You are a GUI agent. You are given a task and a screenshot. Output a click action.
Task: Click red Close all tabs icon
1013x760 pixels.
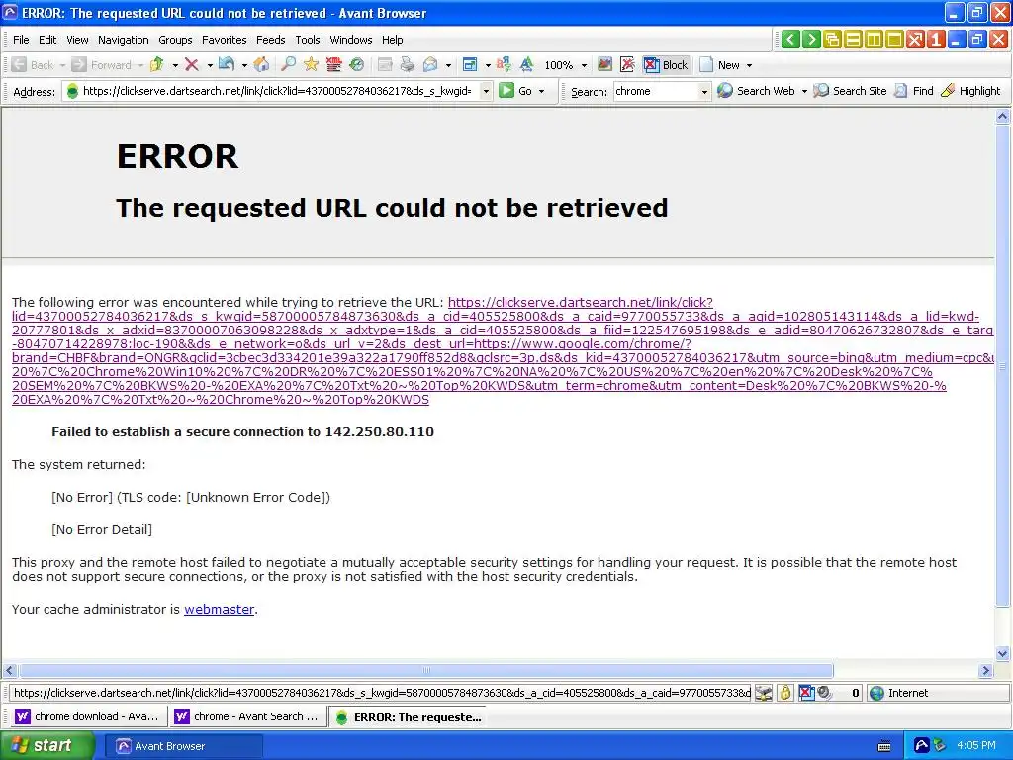[915, 40]
